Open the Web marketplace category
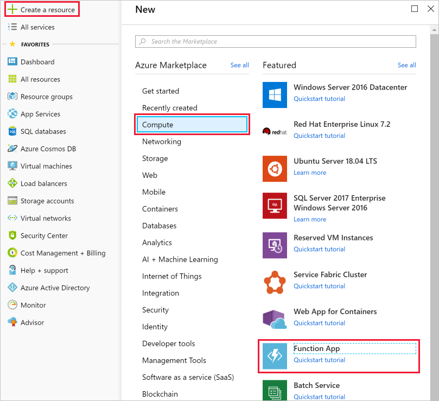Viewport: 439px width, 401px height. coord(150,175)
